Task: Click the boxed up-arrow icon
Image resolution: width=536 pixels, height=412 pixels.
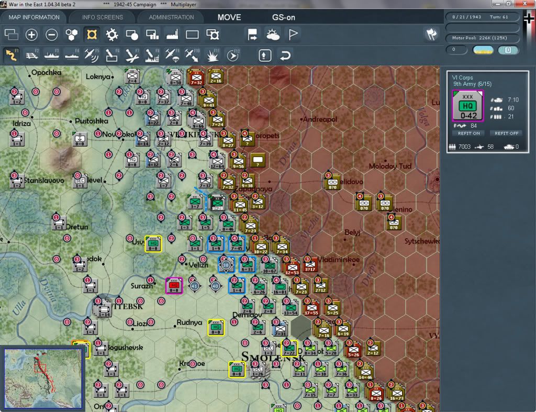Action: pyautogui.click(x=265, y=55)
